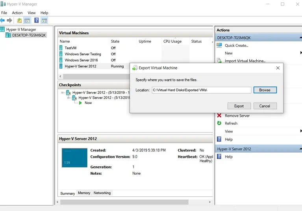Click the green Now checkpoint arrow

coord(80,103)
